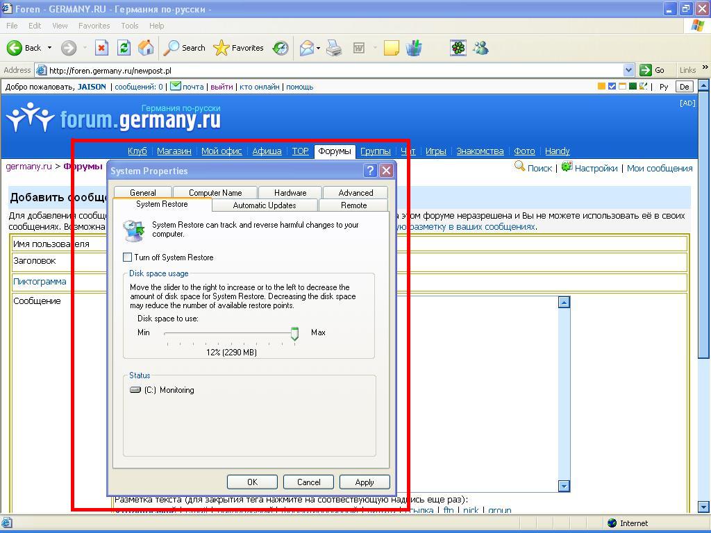Open the History clock icon
This screenshot has height=533, width=711.
click(281, 48)
